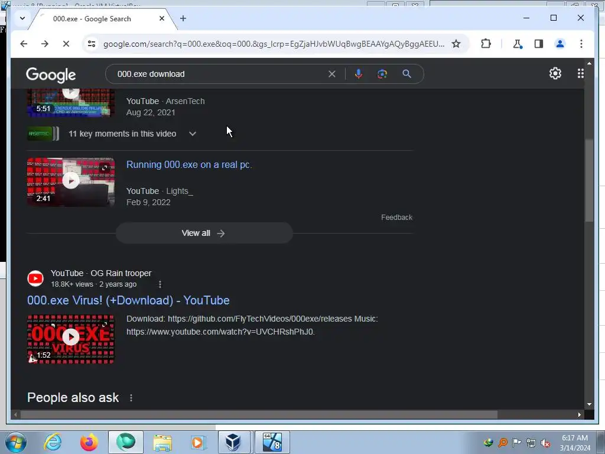Open more options for OG Rain trooper result
This screenshot has height=454, width=605.
click(160, 284)
